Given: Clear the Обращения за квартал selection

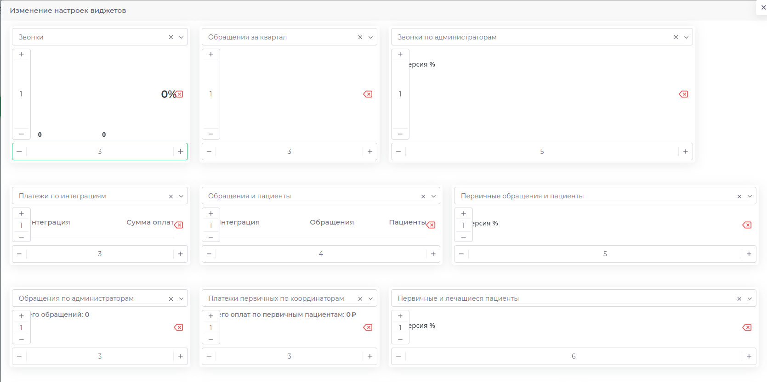Looking at the screenshot, I should (x=360, y=37).
